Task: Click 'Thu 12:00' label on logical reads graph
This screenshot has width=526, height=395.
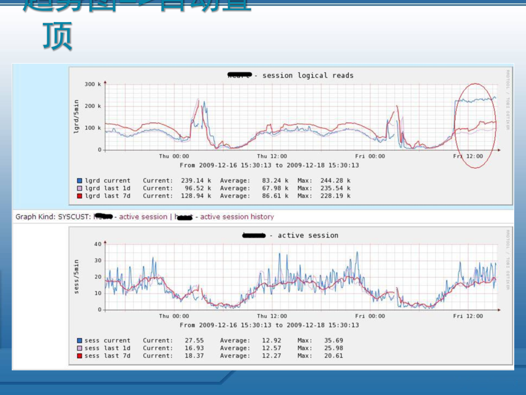Action: coord(272,156)
